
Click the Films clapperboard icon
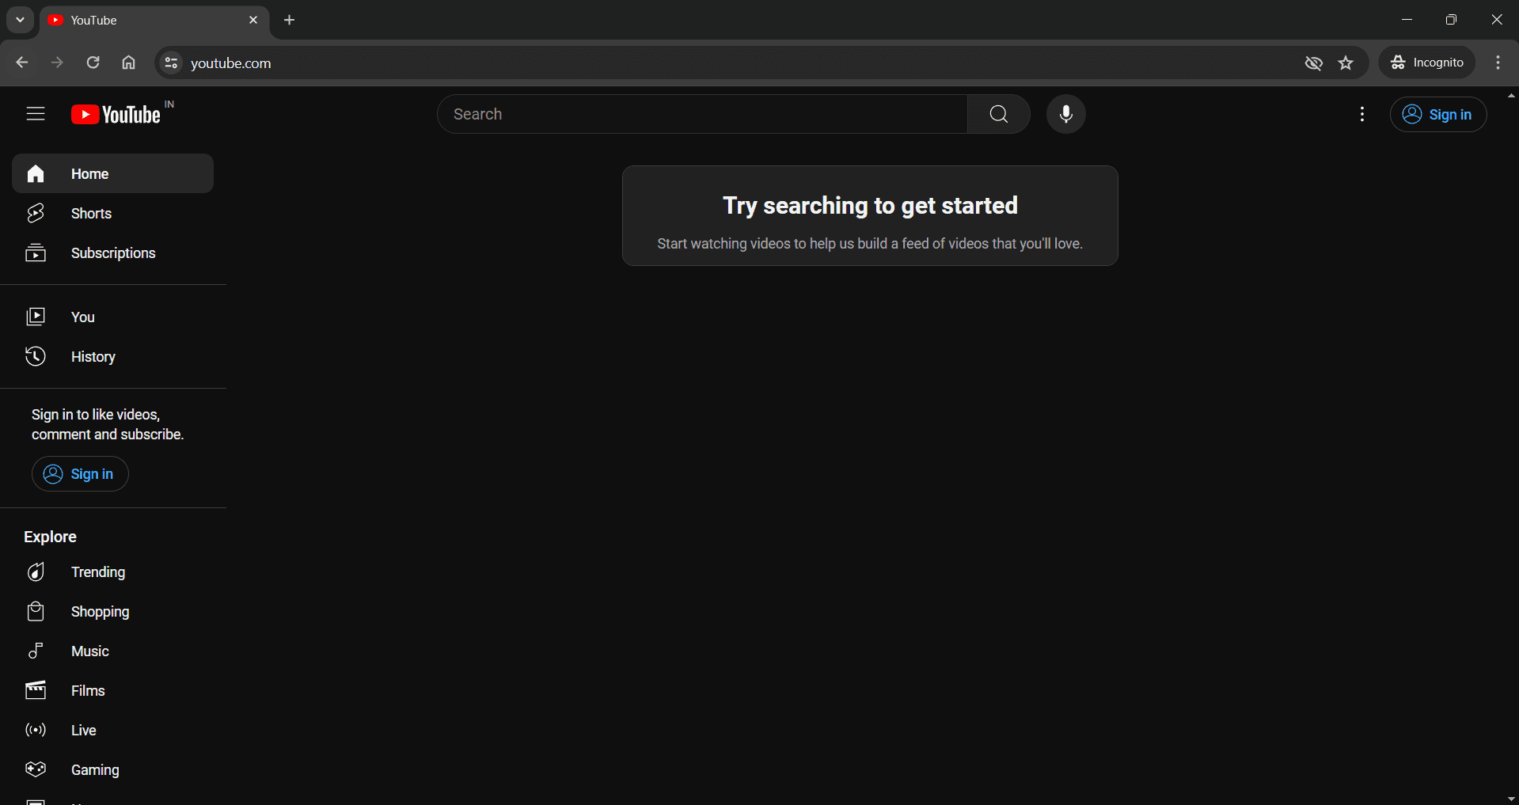click(x=36, y=690)
